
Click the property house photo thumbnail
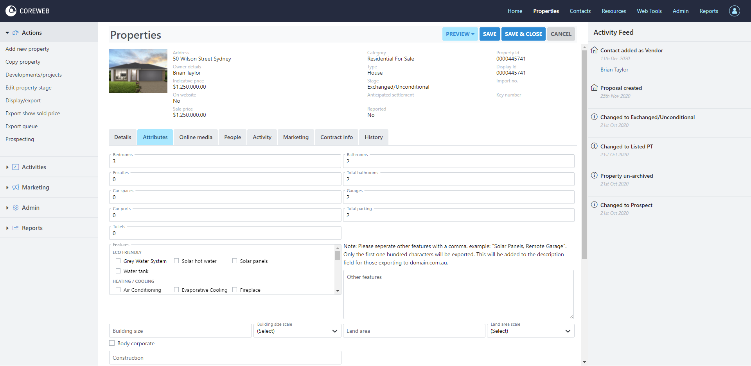tap(138, 71)
